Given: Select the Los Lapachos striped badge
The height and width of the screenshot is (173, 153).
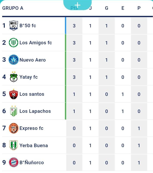Looking at the screenshot, I should 14,111.
